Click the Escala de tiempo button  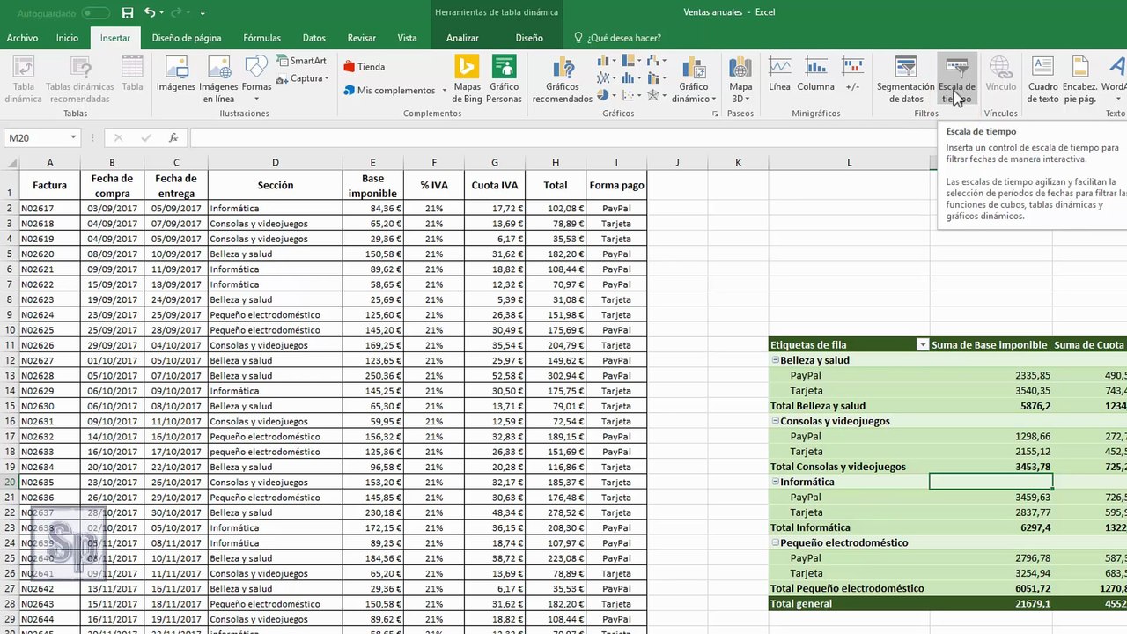956,80
